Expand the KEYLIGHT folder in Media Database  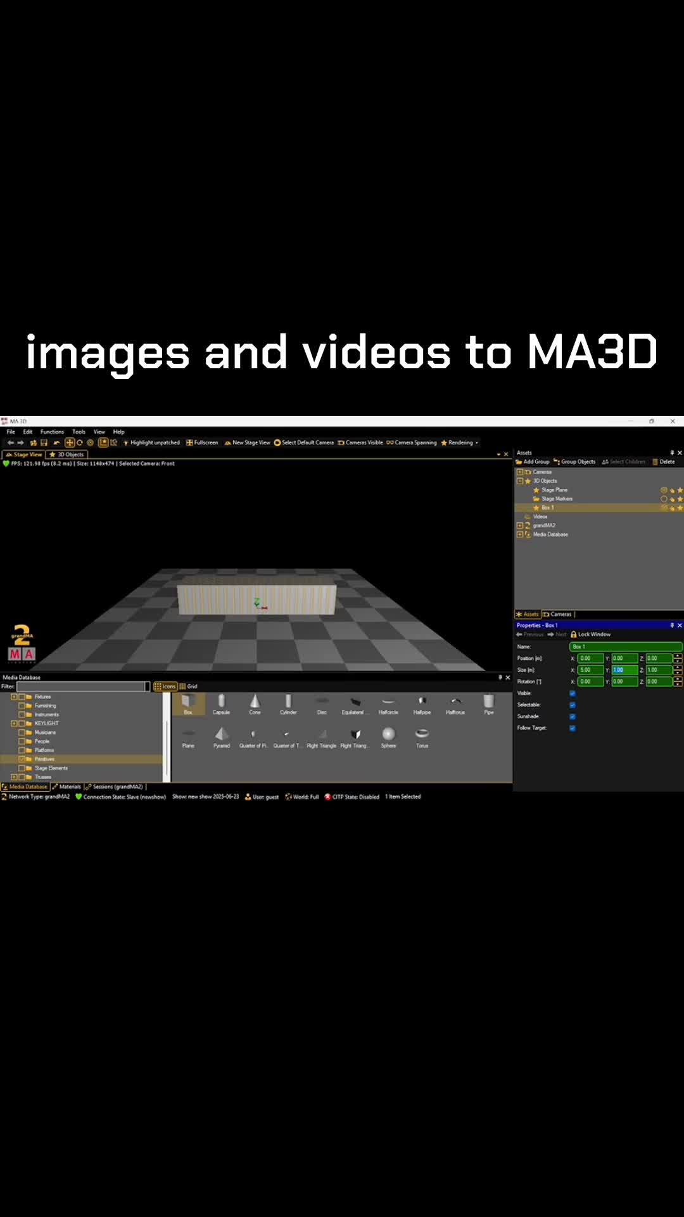click(x=14, y=723)
